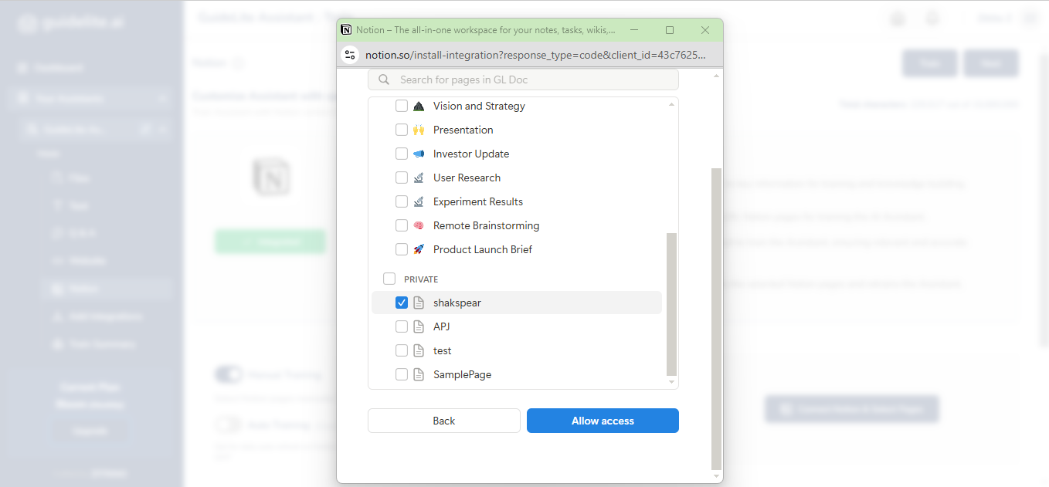Click the brain icon beside Remote Brainstorming
Screen dimensions: 1049x487
419,225
